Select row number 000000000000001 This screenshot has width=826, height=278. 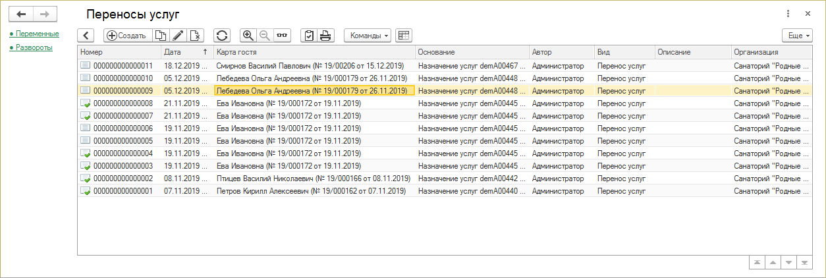point(445,191)
